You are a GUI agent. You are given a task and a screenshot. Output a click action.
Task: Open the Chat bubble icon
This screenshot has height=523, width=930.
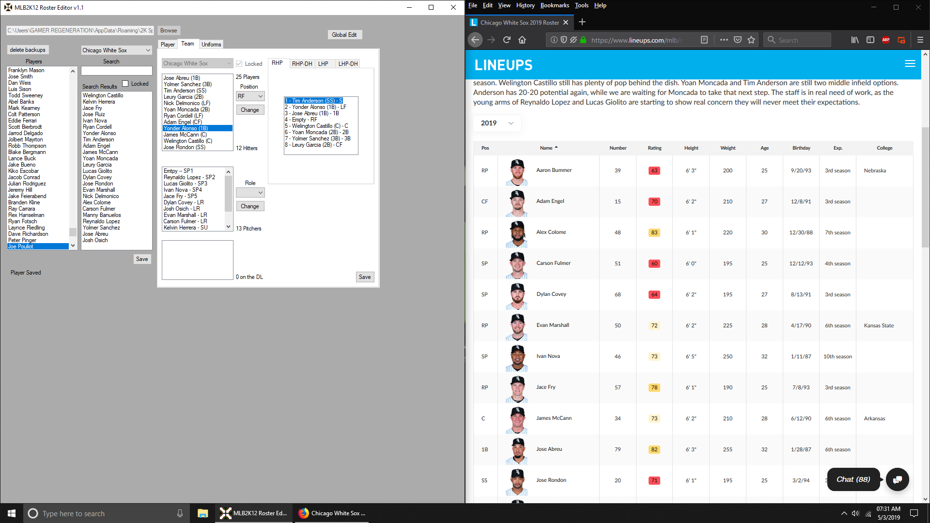(x=898, y=479)
